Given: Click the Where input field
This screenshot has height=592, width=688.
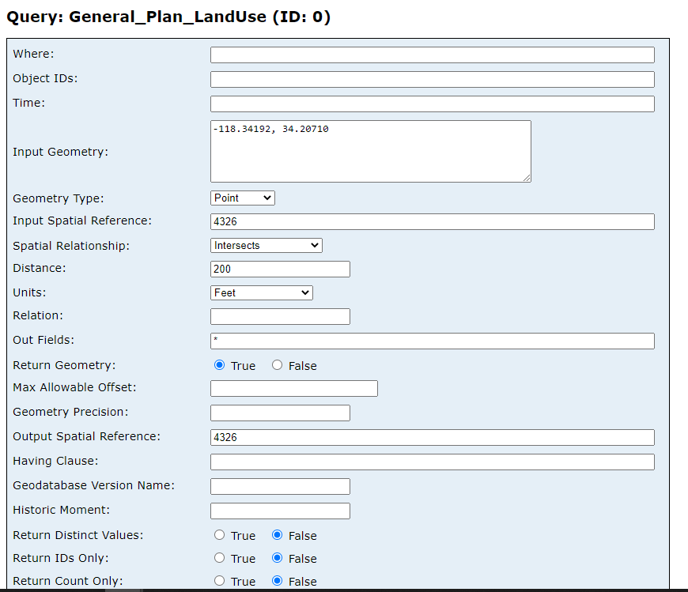Looking at the screenshot, I should [432, 55].
